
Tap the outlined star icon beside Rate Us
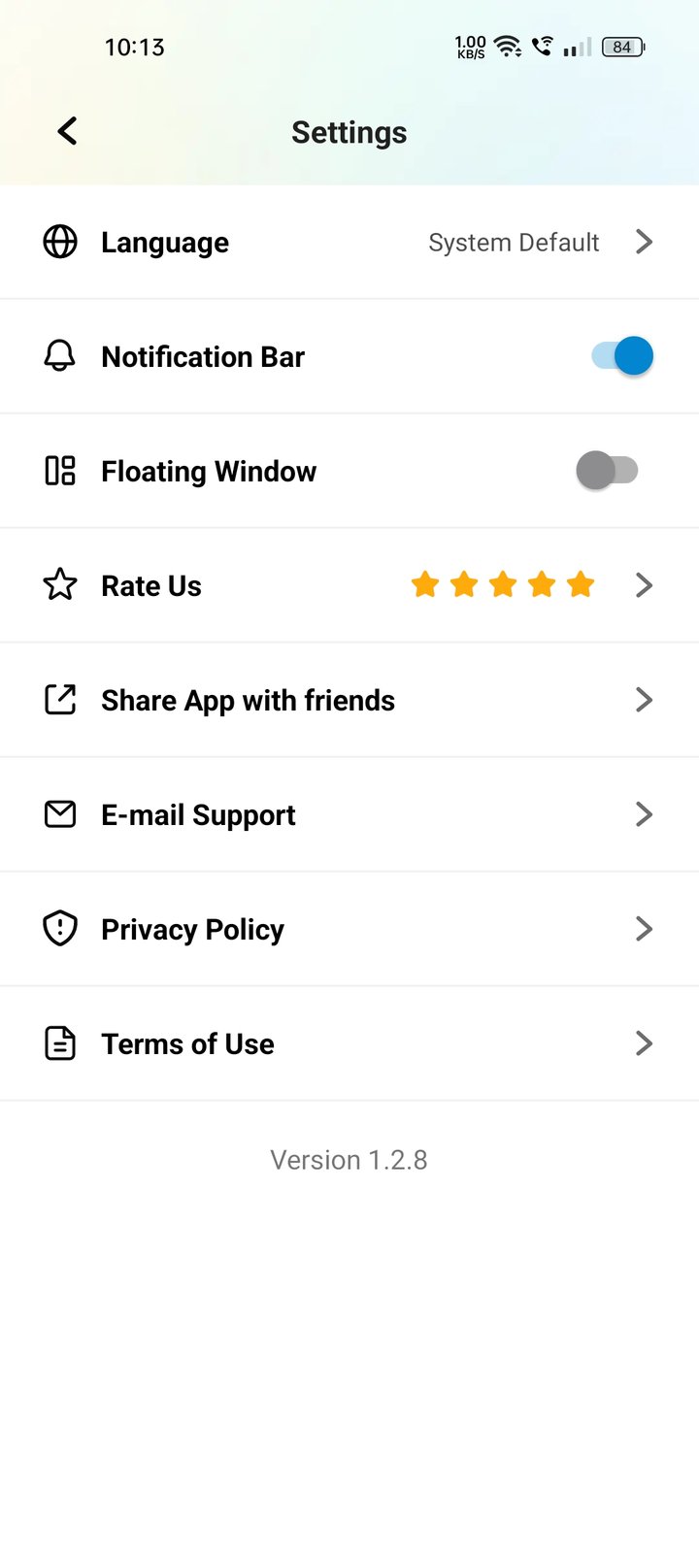(60, 585)
